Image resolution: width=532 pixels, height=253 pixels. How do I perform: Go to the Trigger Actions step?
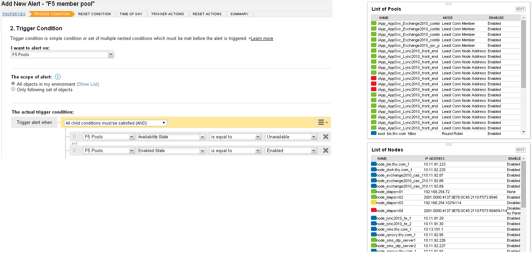(168, 14)
